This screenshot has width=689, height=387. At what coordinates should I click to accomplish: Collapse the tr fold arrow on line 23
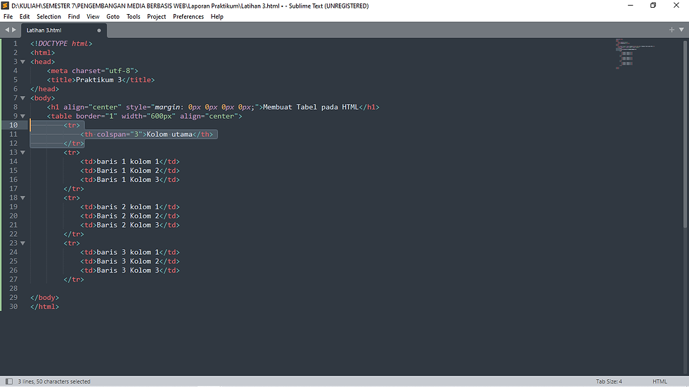tap(22, 243)
